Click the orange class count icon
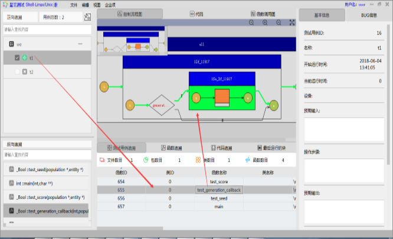393x239 pixels. tap(198, 160)
